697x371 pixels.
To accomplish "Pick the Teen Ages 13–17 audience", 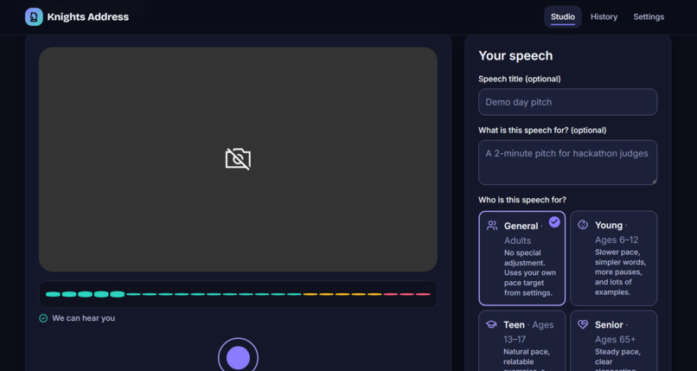I will tap(521, 341).
